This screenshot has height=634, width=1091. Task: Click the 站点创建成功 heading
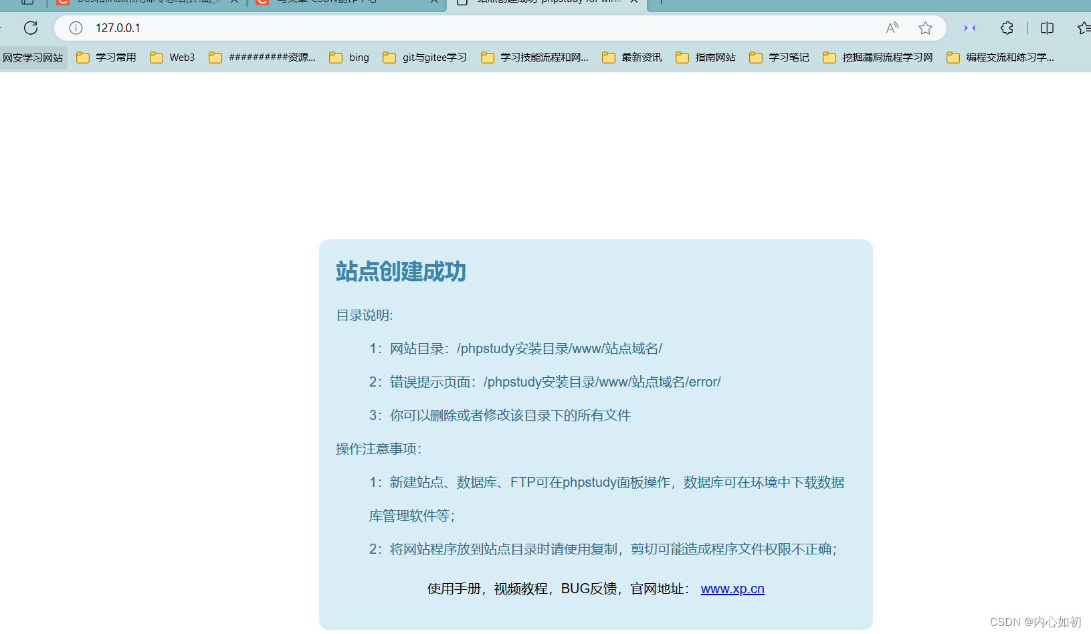(401, 272)
